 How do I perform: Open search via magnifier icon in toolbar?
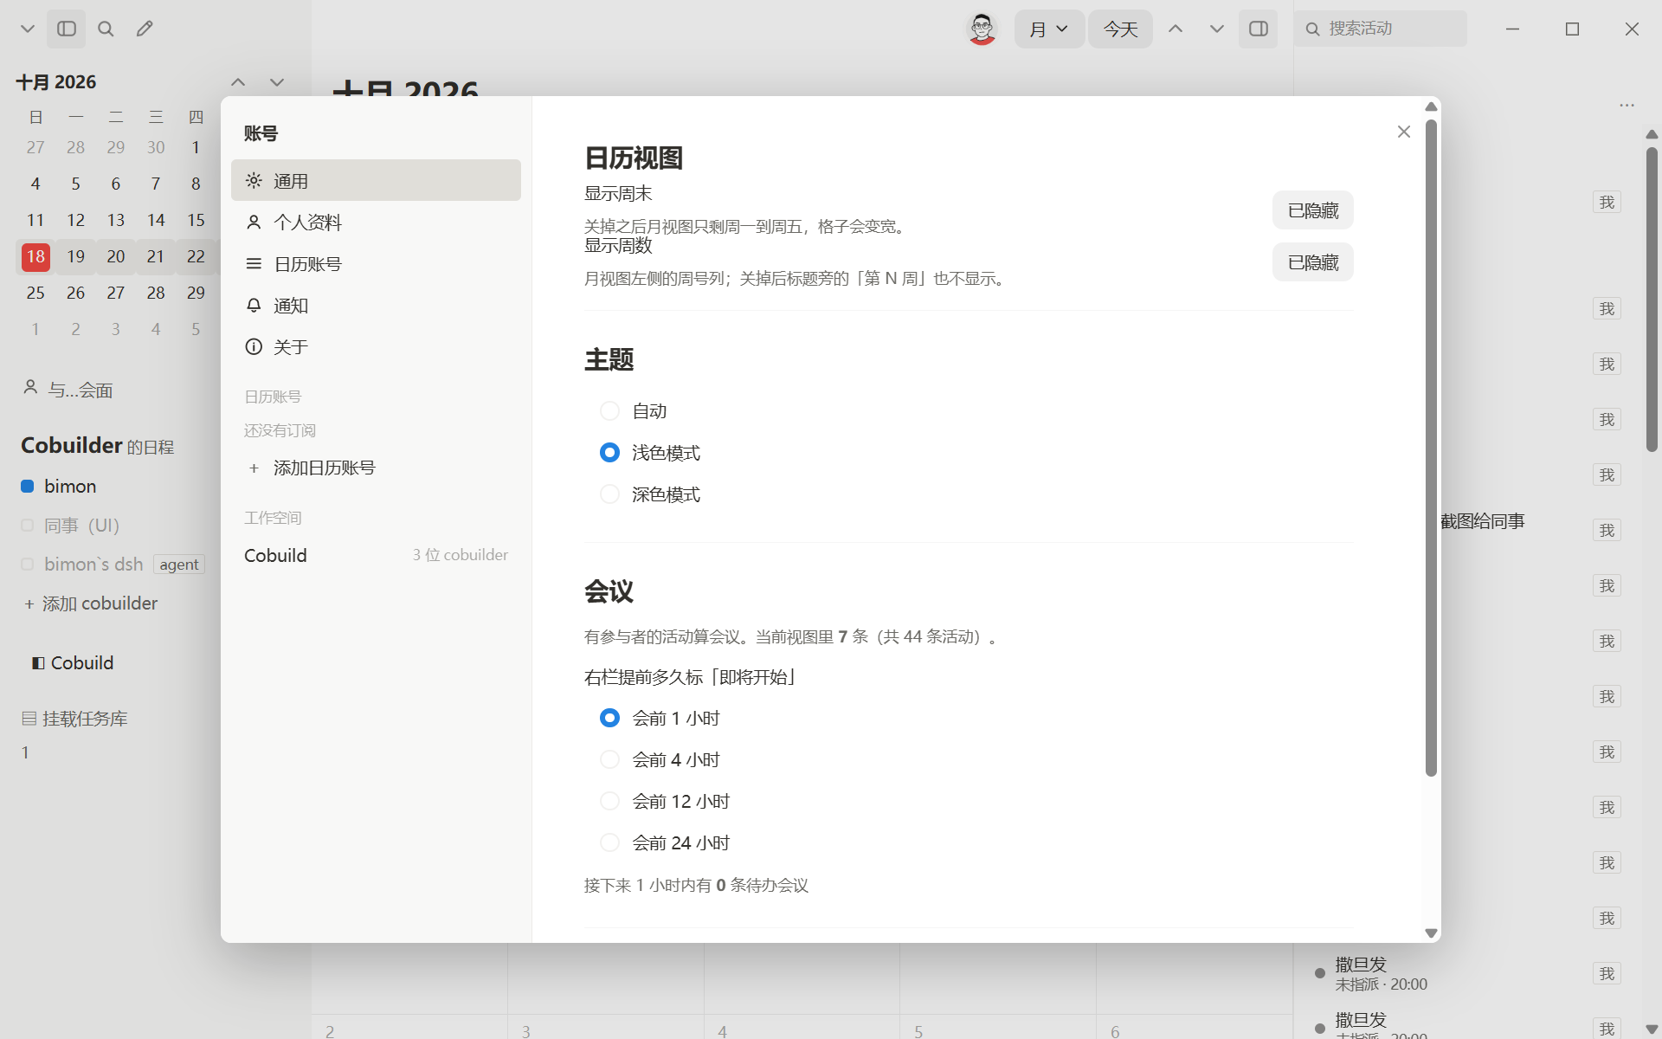[x=106, y=29]
